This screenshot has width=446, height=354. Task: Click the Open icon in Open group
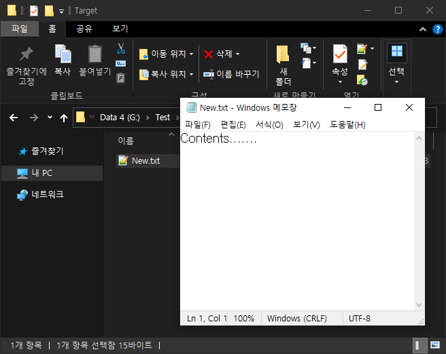[362, 49]
